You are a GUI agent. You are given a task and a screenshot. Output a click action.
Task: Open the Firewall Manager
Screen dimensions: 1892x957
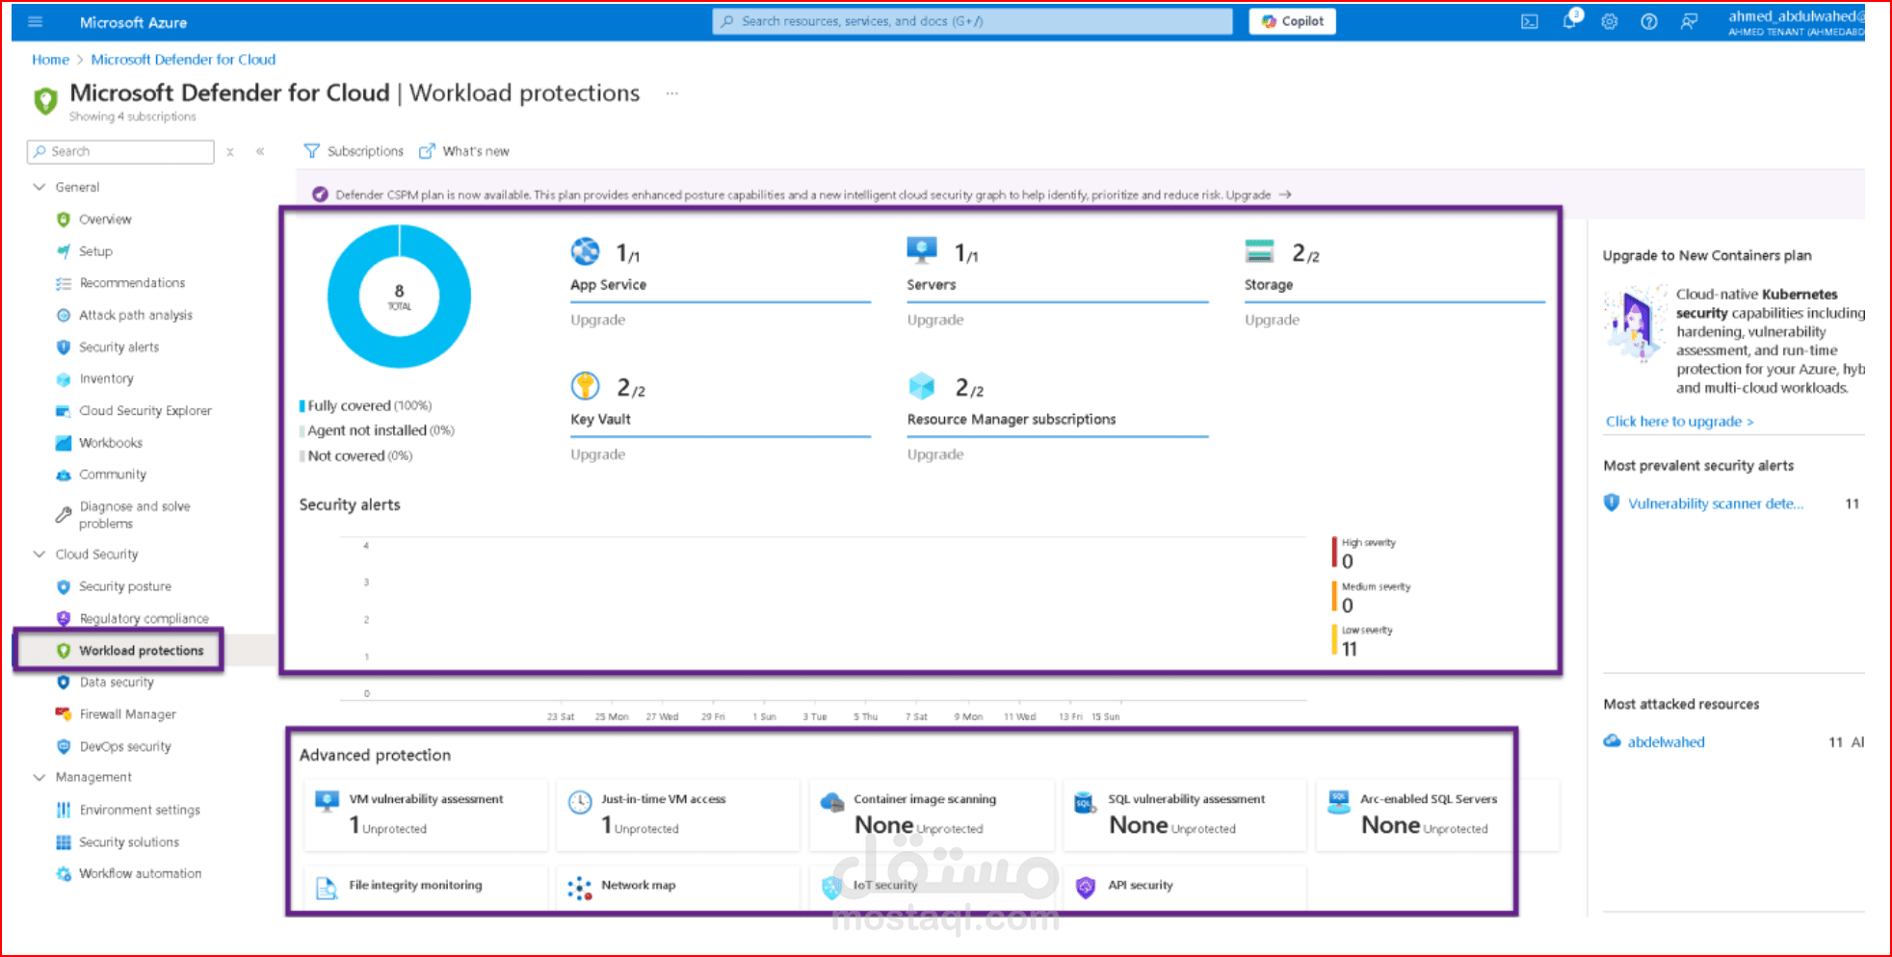tap(126, 713)
